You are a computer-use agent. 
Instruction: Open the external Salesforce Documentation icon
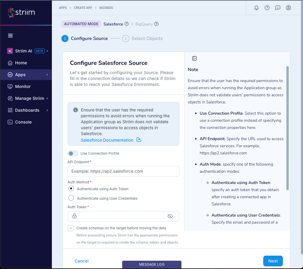pyautogui.click(x=138, y=140)
